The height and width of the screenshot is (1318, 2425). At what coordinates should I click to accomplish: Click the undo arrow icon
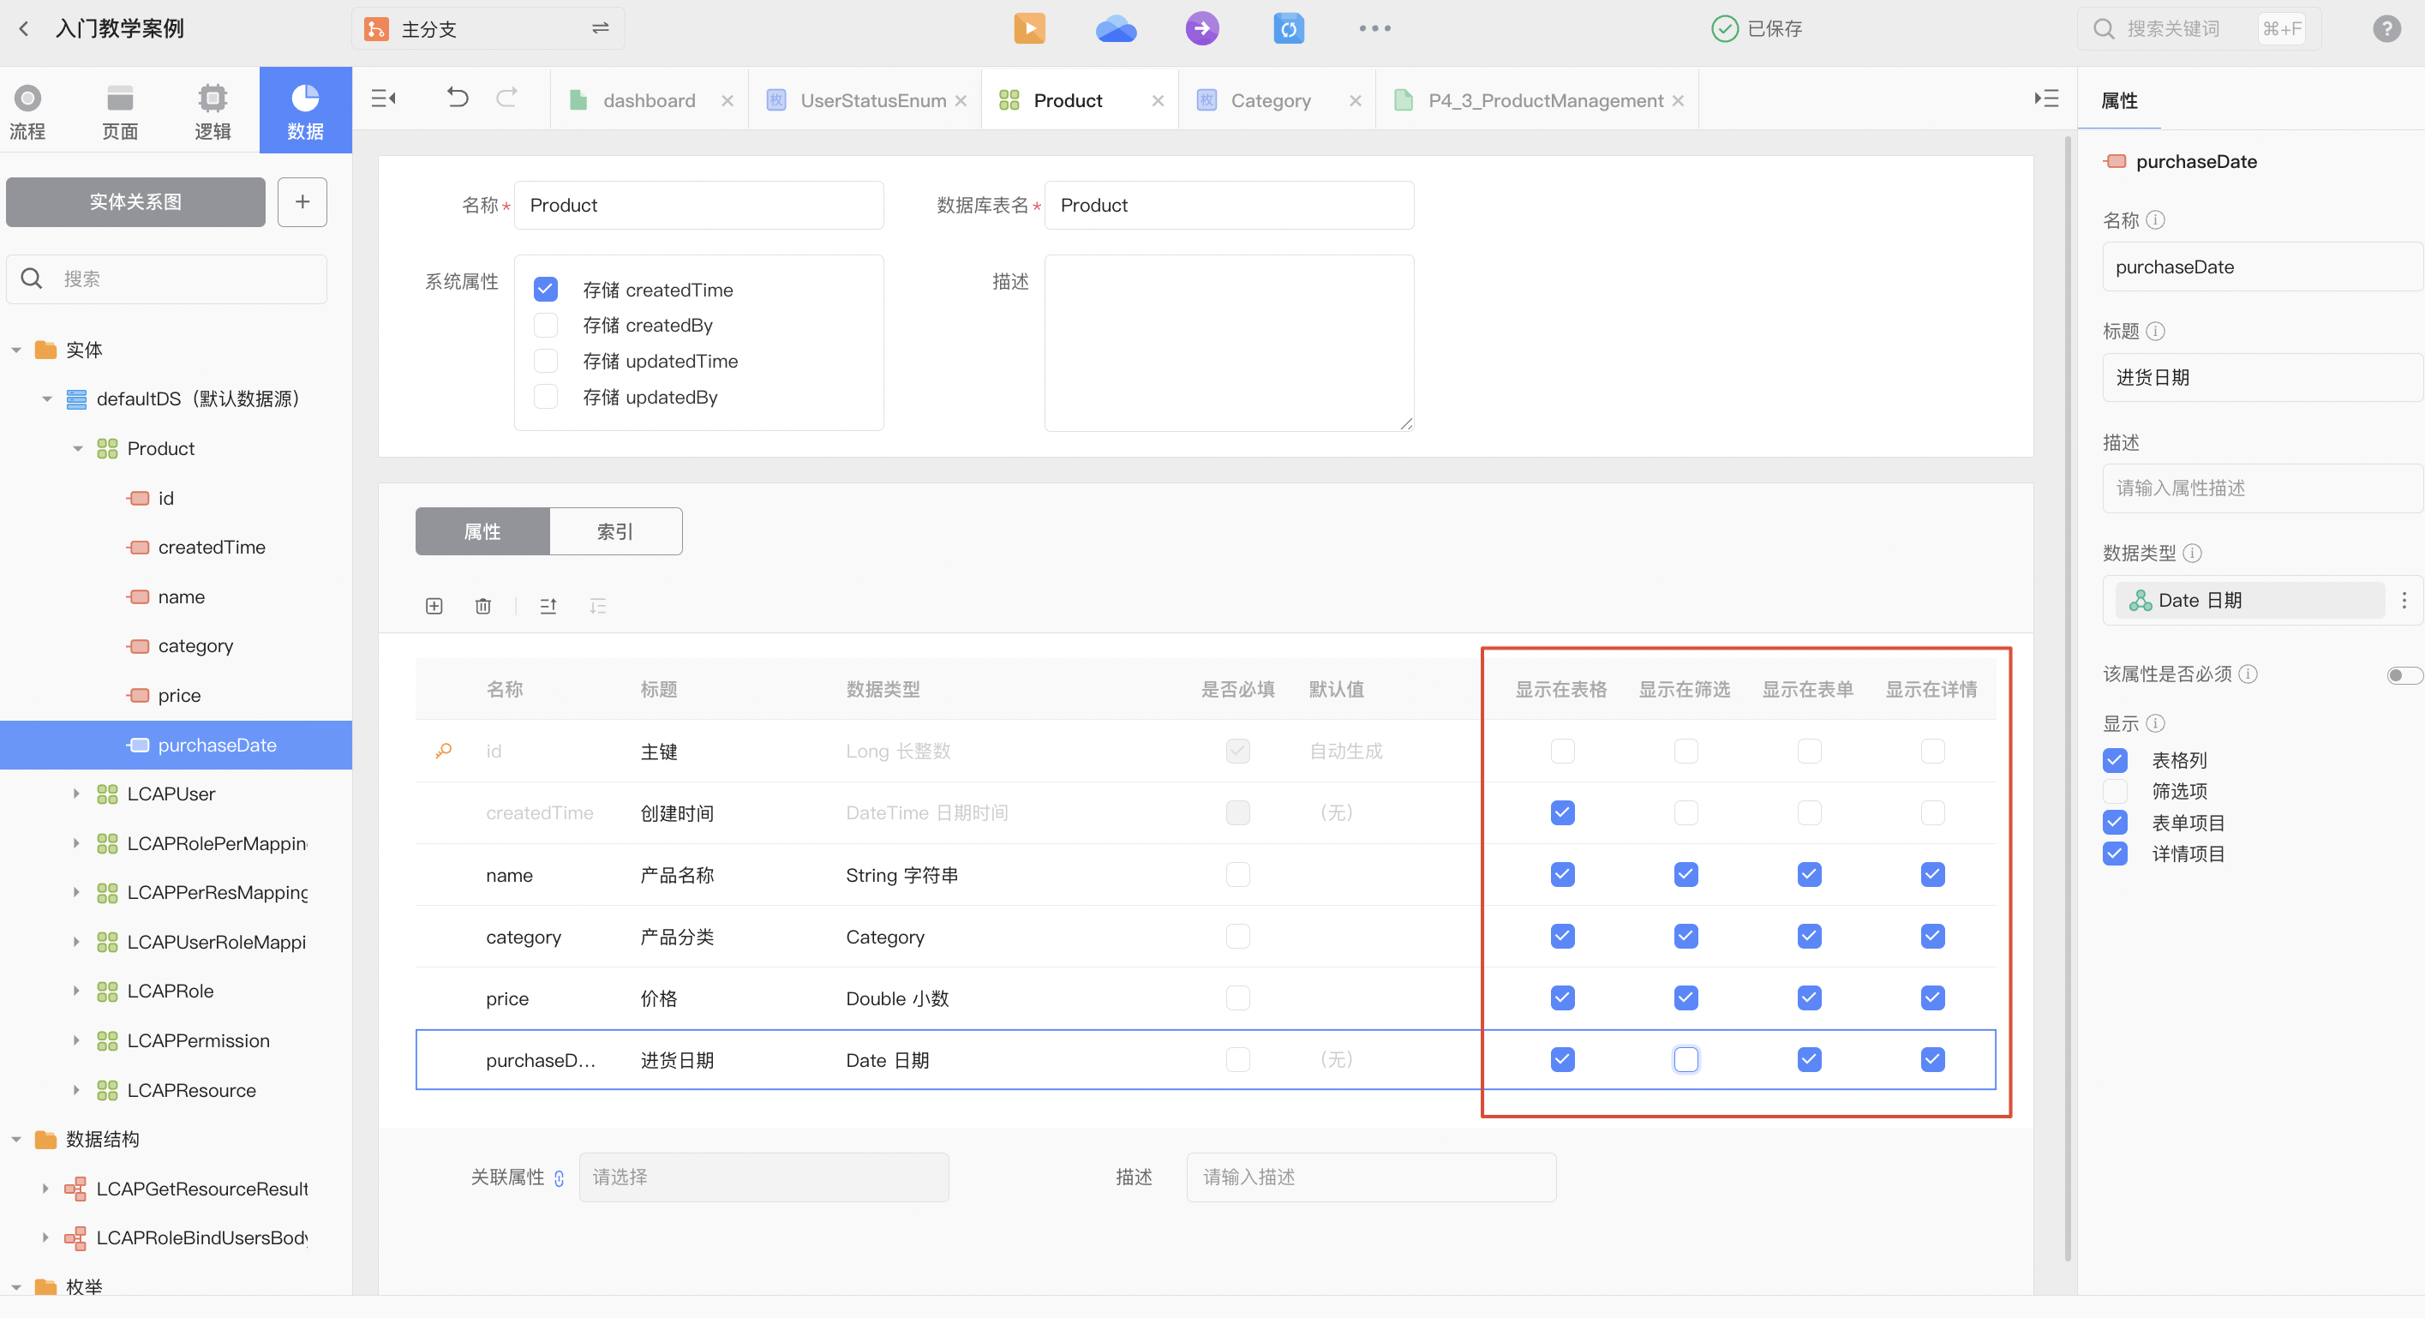458,98
